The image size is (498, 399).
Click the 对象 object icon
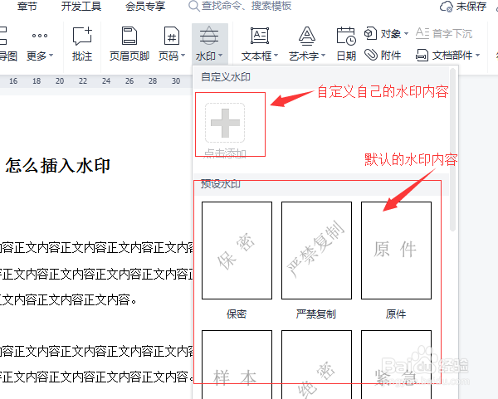370,33
